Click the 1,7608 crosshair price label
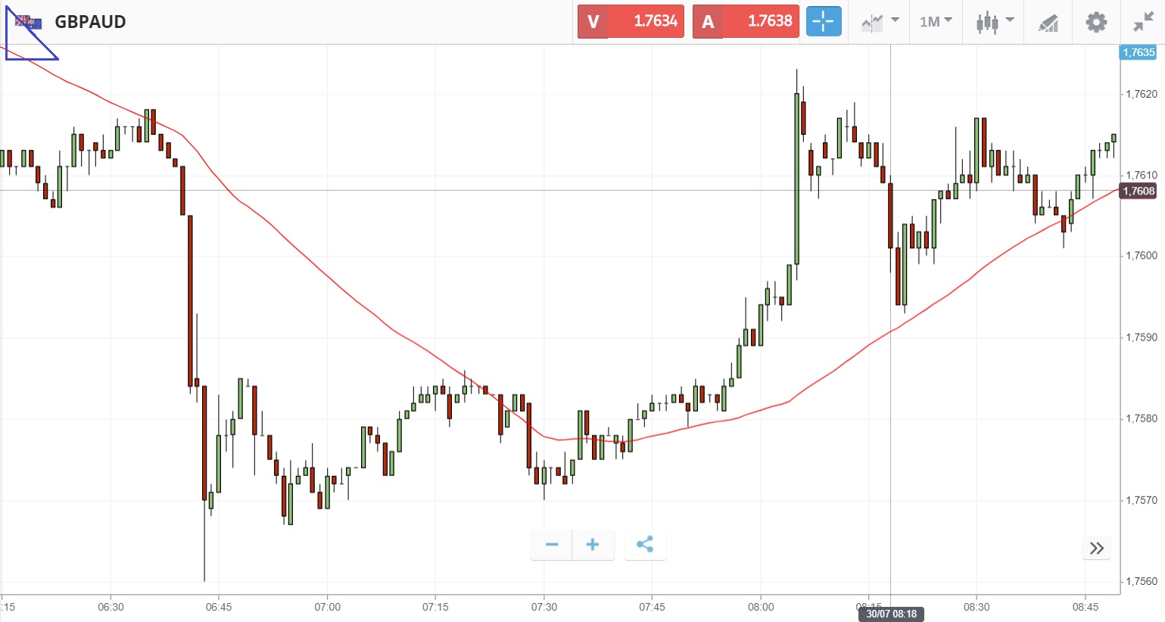 coord(1139,191)
